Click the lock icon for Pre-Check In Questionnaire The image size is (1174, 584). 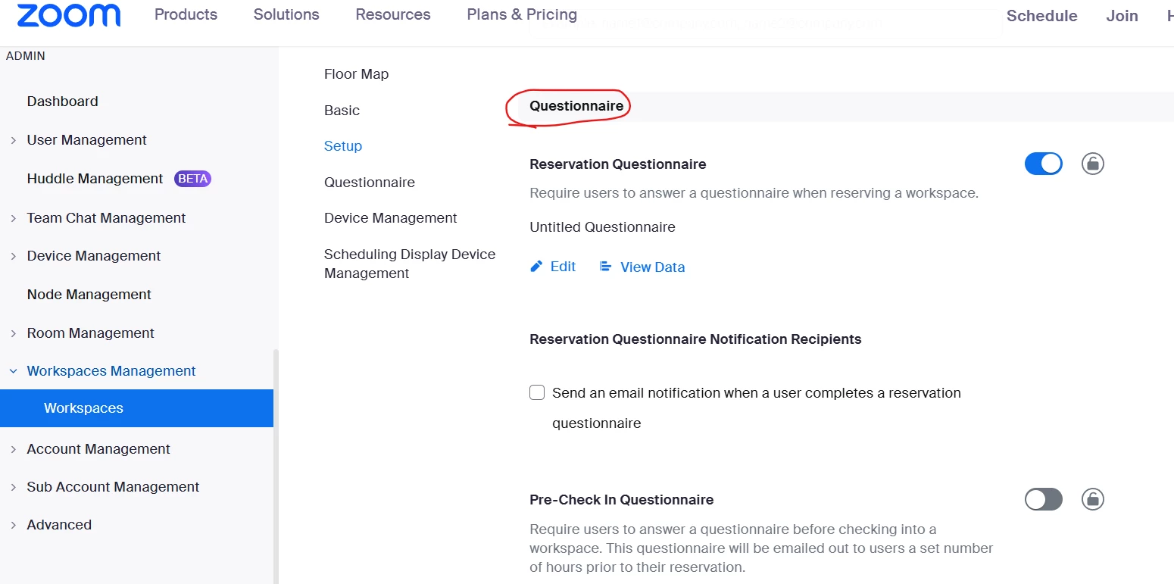[x=1092, y=499]
